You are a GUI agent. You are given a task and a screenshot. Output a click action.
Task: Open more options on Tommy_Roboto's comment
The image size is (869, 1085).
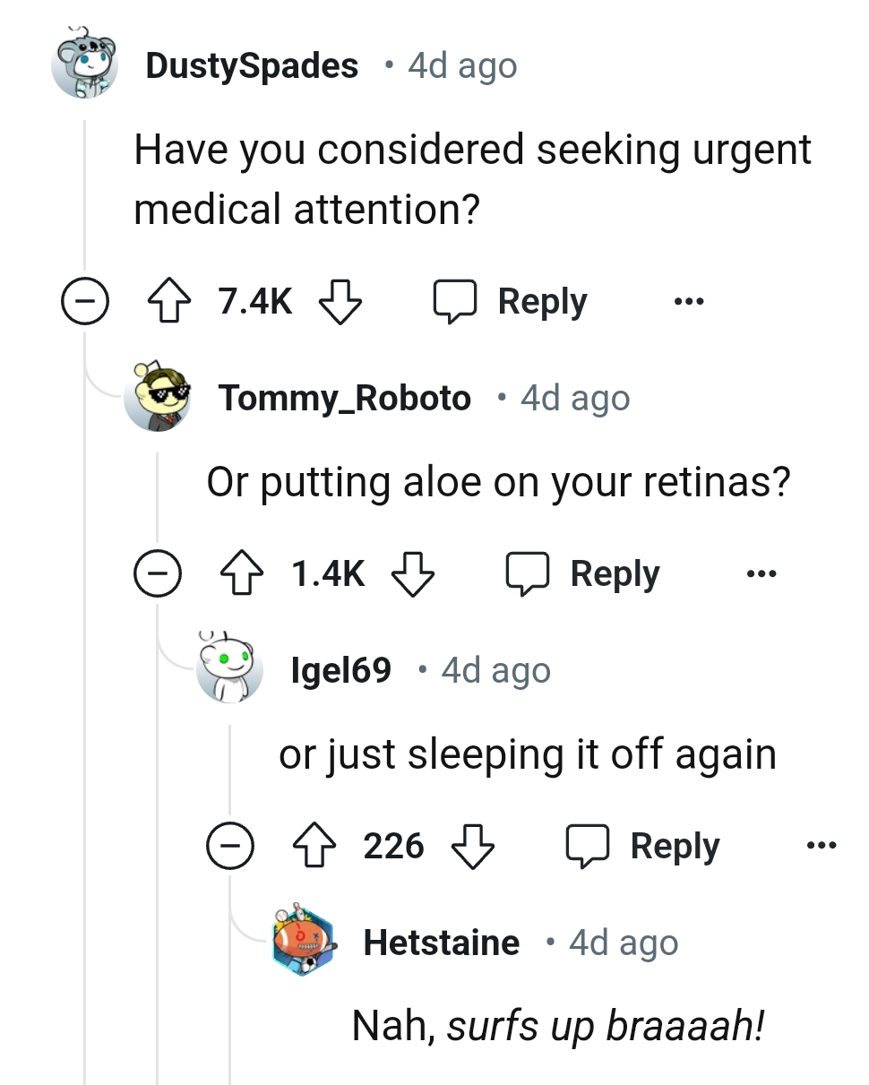pos(761,573)
